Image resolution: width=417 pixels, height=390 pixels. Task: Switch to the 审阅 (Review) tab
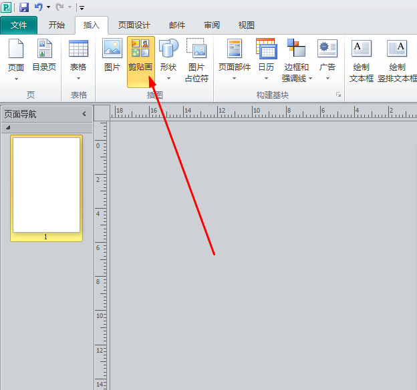tap(212, 25)
